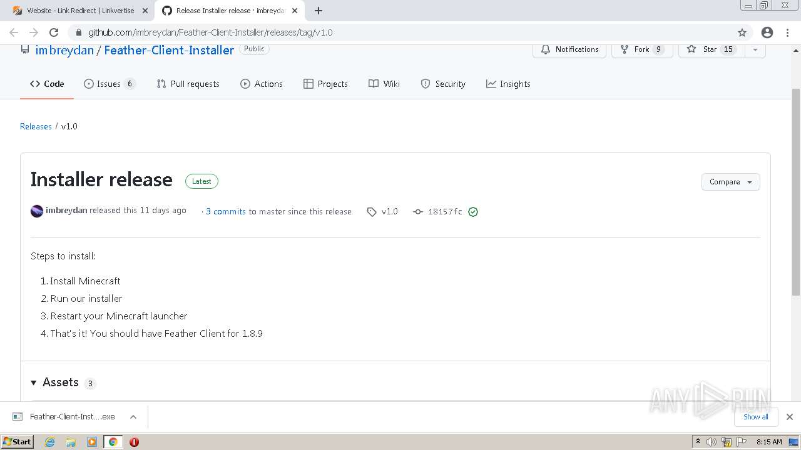
Task: Click the imbreydan author avatar
Action: pos(37,211)
